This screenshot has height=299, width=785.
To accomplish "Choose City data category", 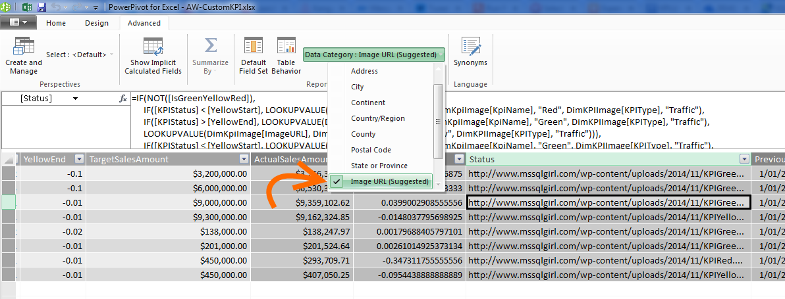I will (x=381, y=87).
